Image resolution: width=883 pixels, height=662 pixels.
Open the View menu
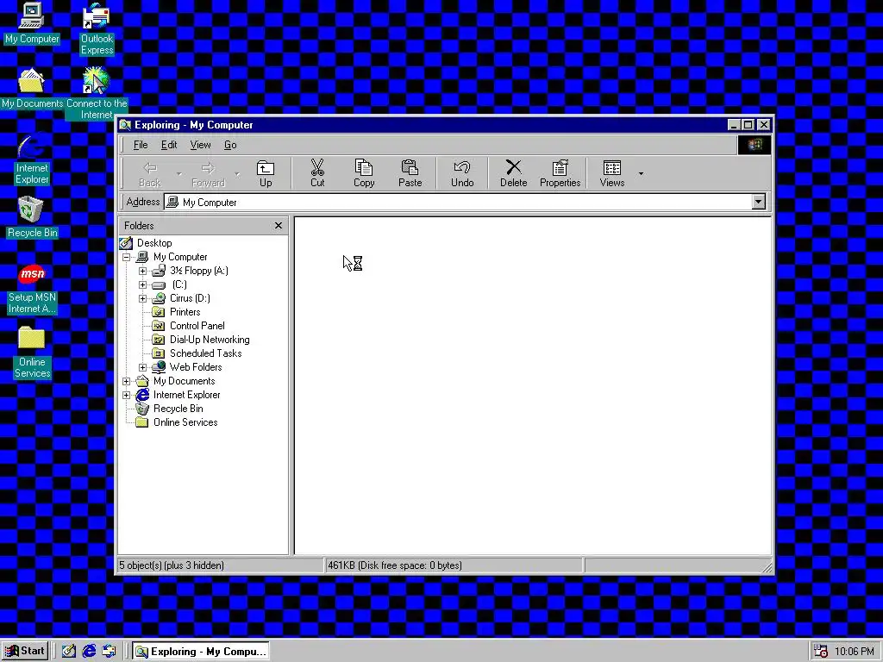[200, 145]
